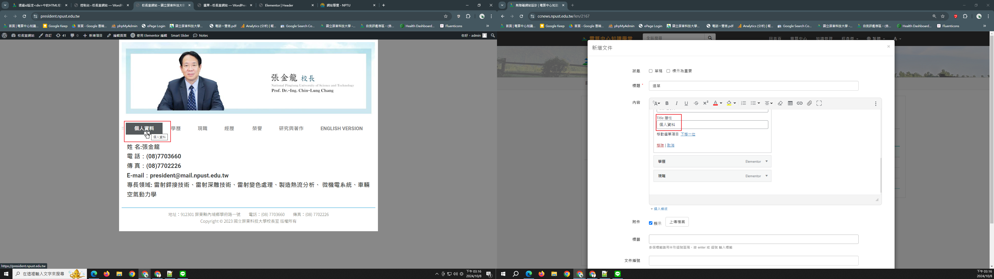The image size is (994, 279).
Task: Insert a table using the toolbar
Action: [x=790, y=103]
